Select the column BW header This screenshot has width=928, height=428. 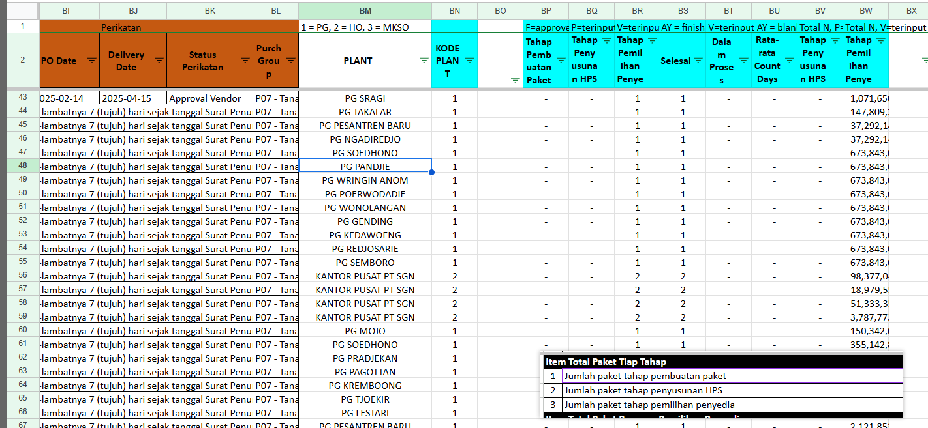click(865, 11)
